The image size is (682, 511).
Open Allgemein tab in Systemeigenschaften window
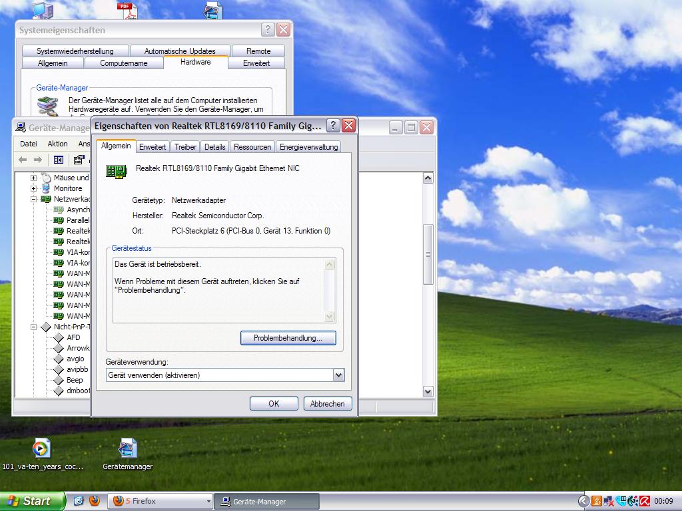coord(53,63)
